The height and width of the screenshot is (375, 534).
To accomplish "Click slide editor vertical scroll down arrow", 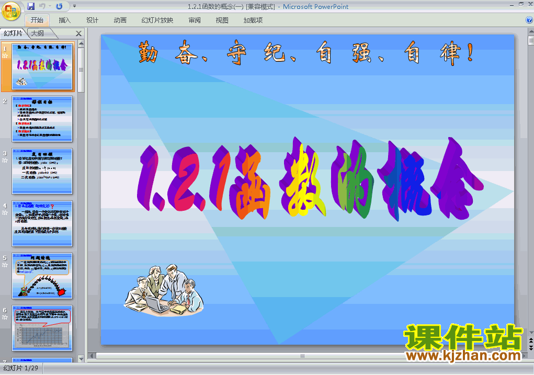I will 531,333.
